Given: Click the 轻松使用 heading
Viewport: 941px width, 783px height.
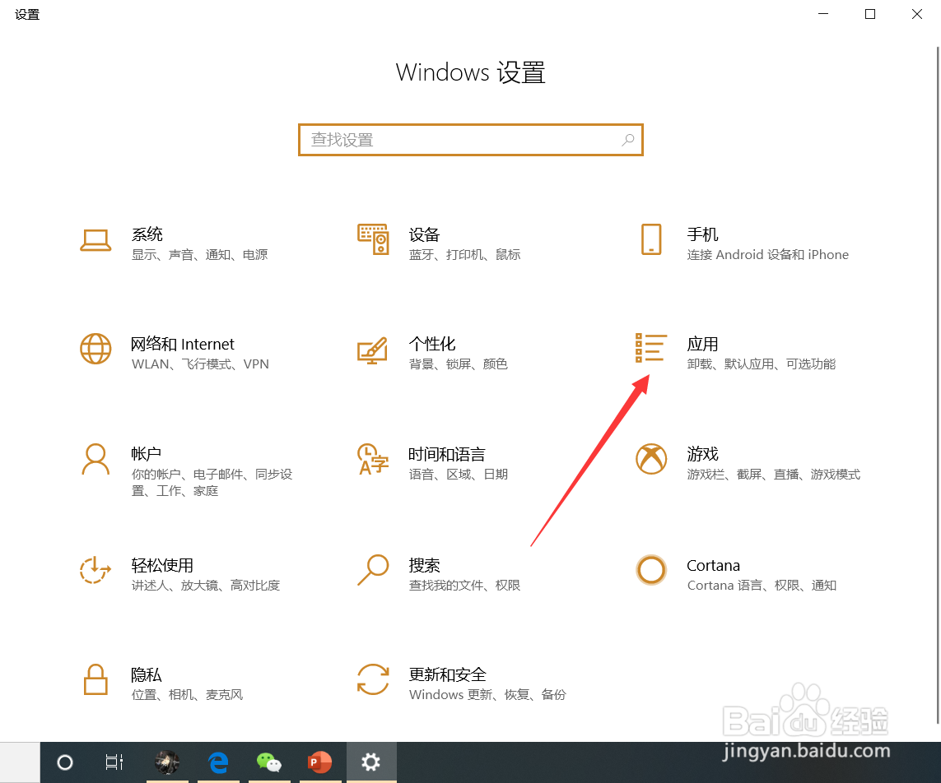Looking at the screenshot, I should click(x=162, y=565).
